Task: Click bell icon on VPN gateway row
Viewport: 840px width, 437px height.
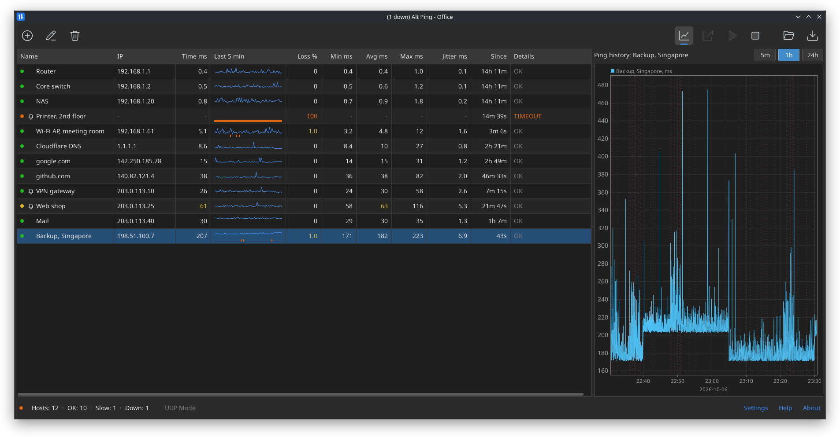Action: pos(31,191)
